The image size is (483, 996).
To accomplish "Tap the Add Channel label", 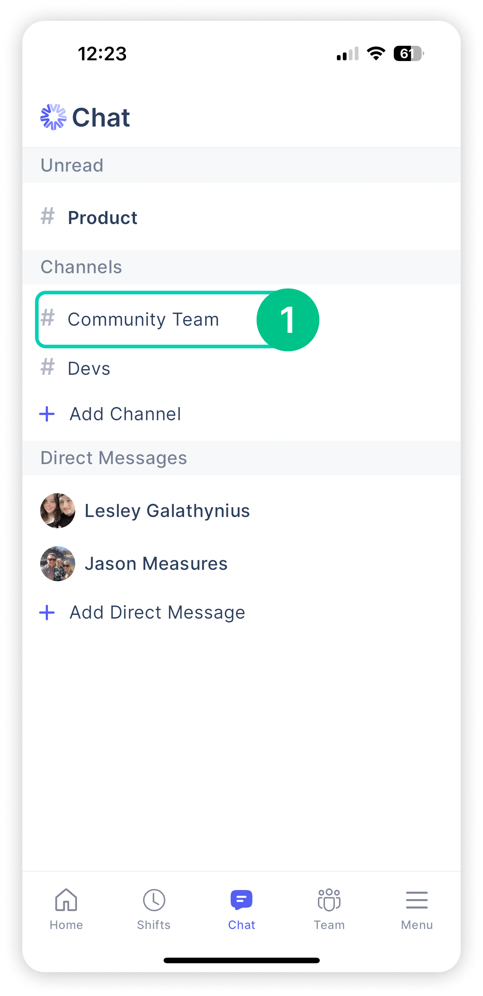I will [x=125, y=414].
